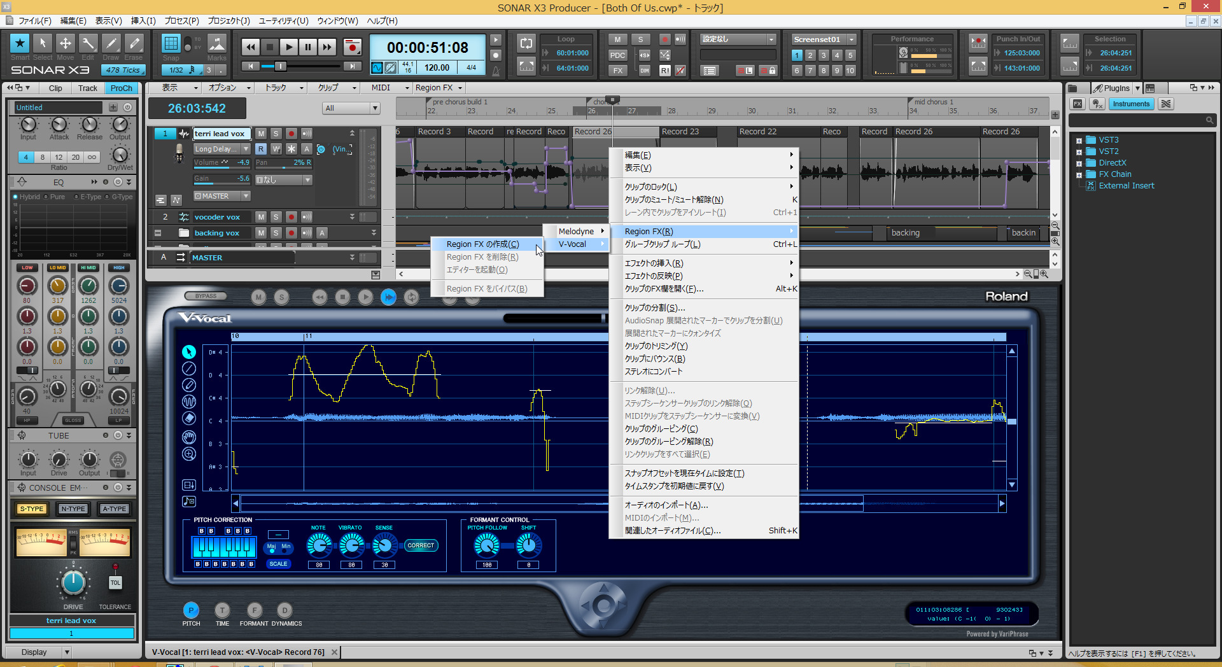Open the Long Delay preset dropdown

pyautogui.click(x=246, y=149)
